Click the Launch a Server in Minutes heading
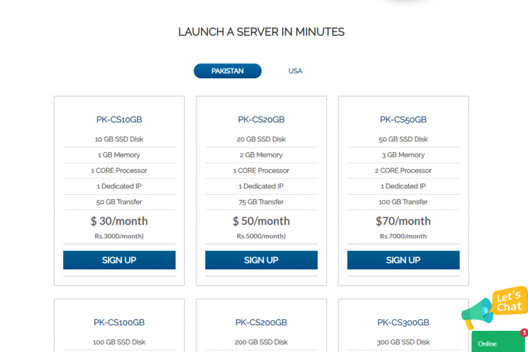This screenshot has height=352, width=528. pyautogui.click(x=261, y=32)
